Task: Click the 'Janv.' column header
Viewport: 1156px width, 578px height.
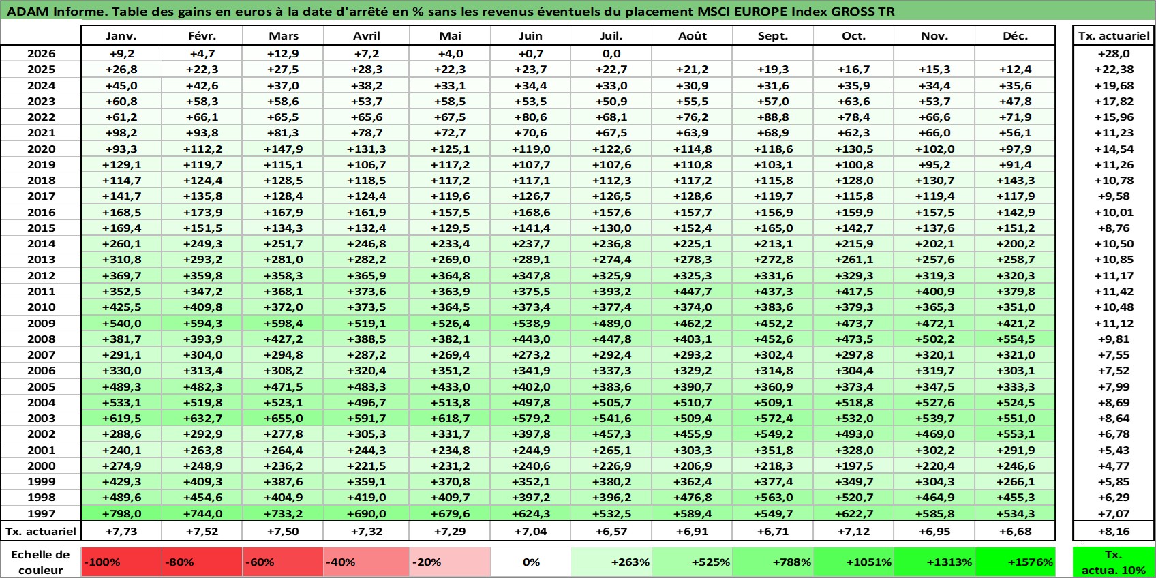Action: tap(121, 35)
